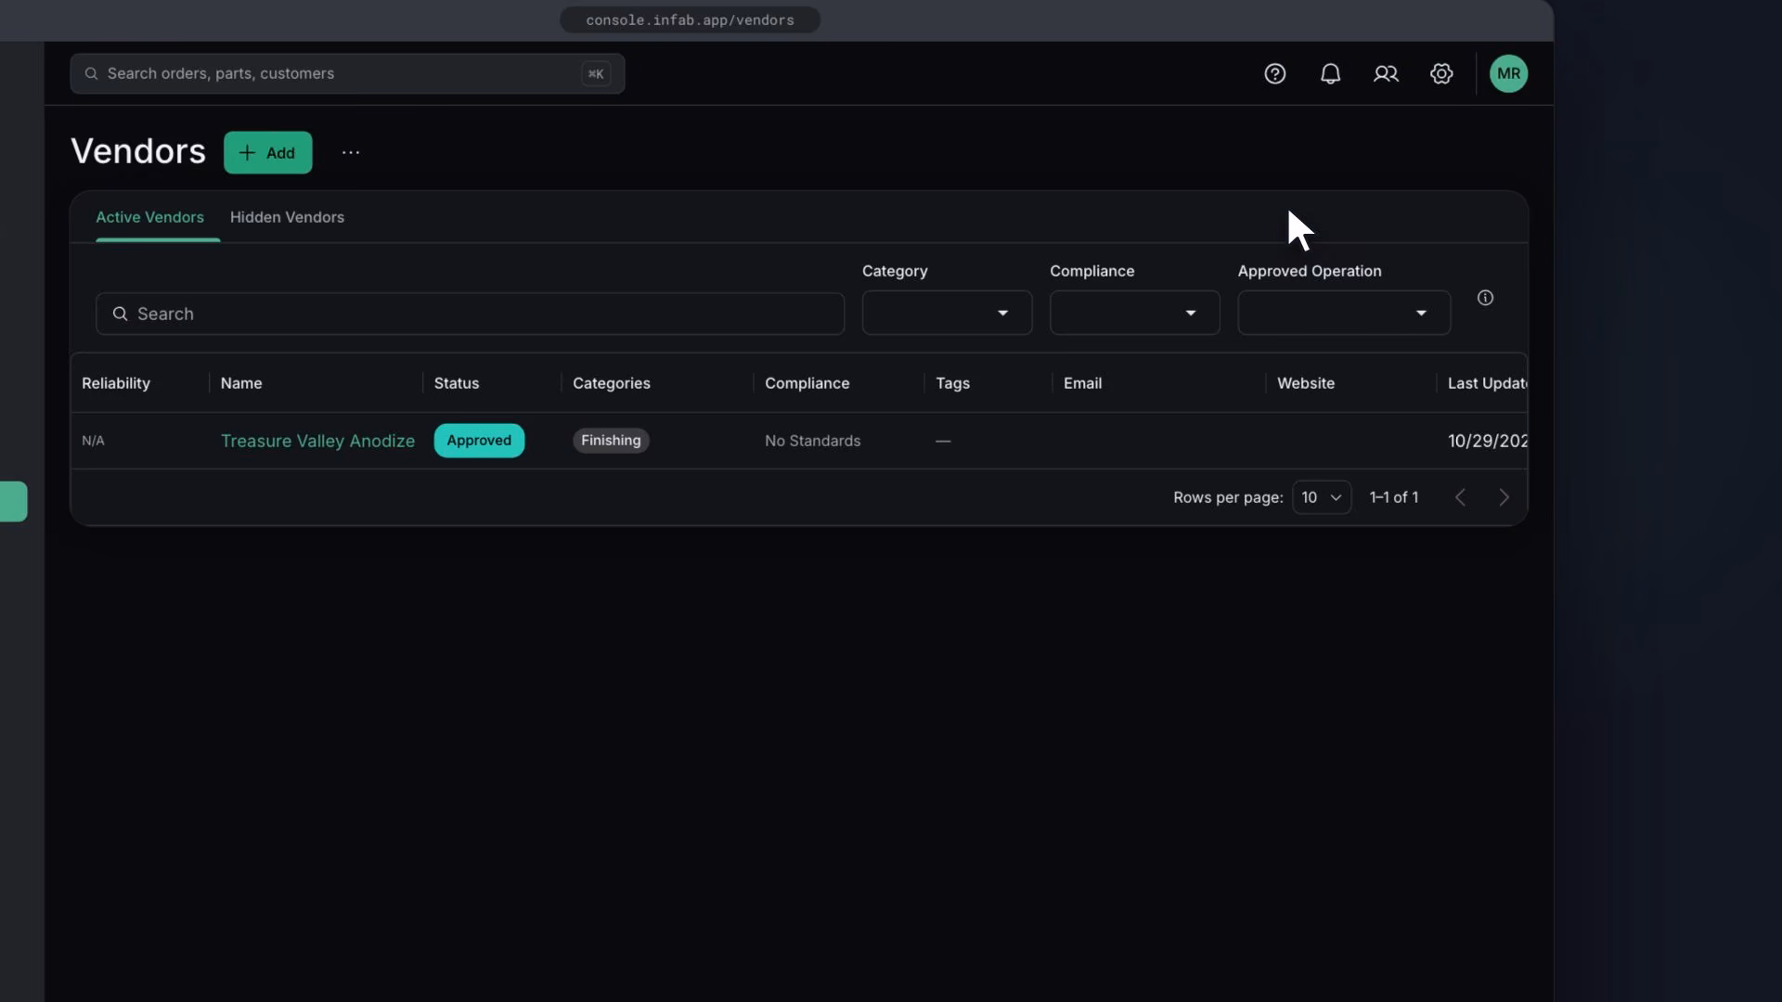Click the Website column header
The width and height of the screenshot is (1782, 1002).
click(1306, 383)
